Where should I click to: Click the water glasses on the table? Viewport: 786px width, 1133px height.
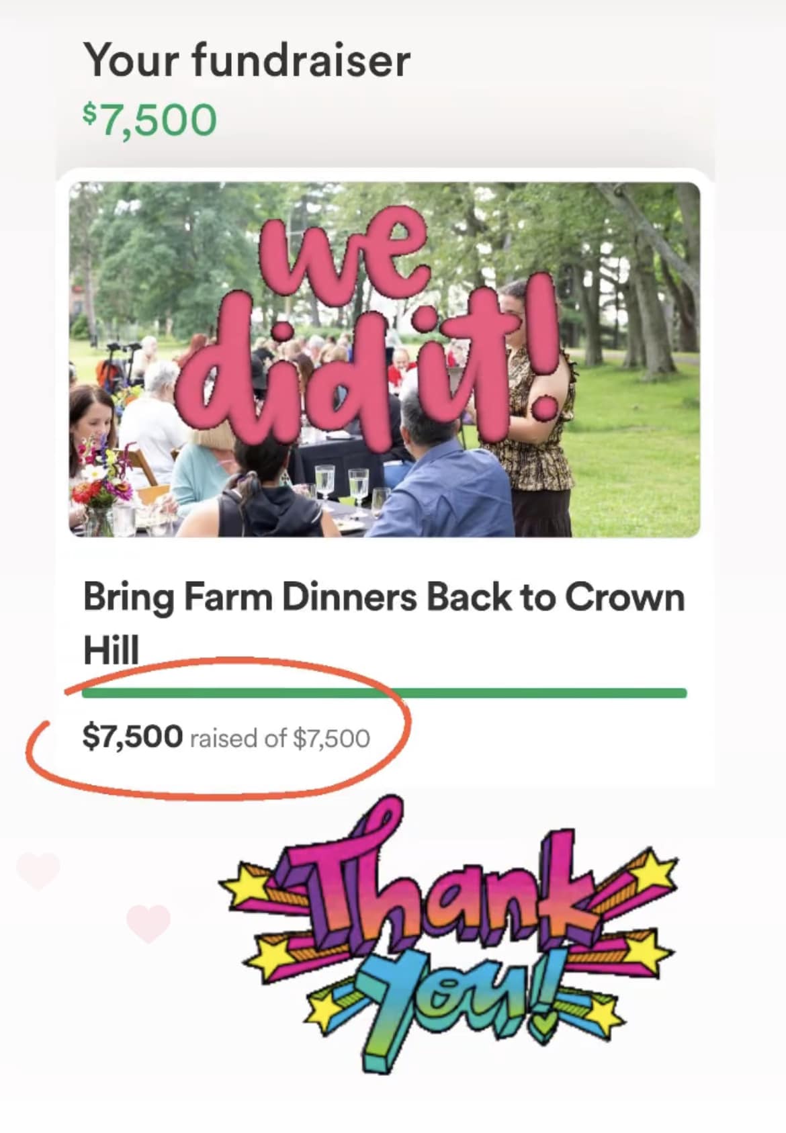tap(343, 484)
